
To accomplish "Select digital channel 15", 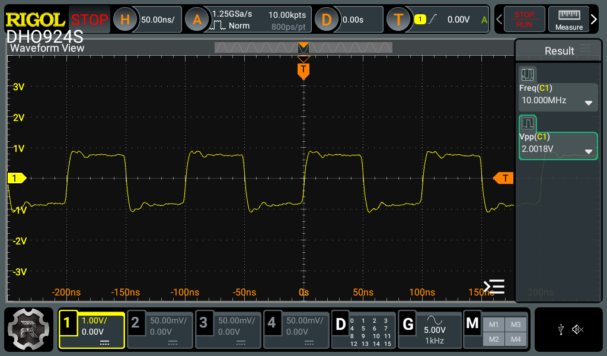I will 388,344.
